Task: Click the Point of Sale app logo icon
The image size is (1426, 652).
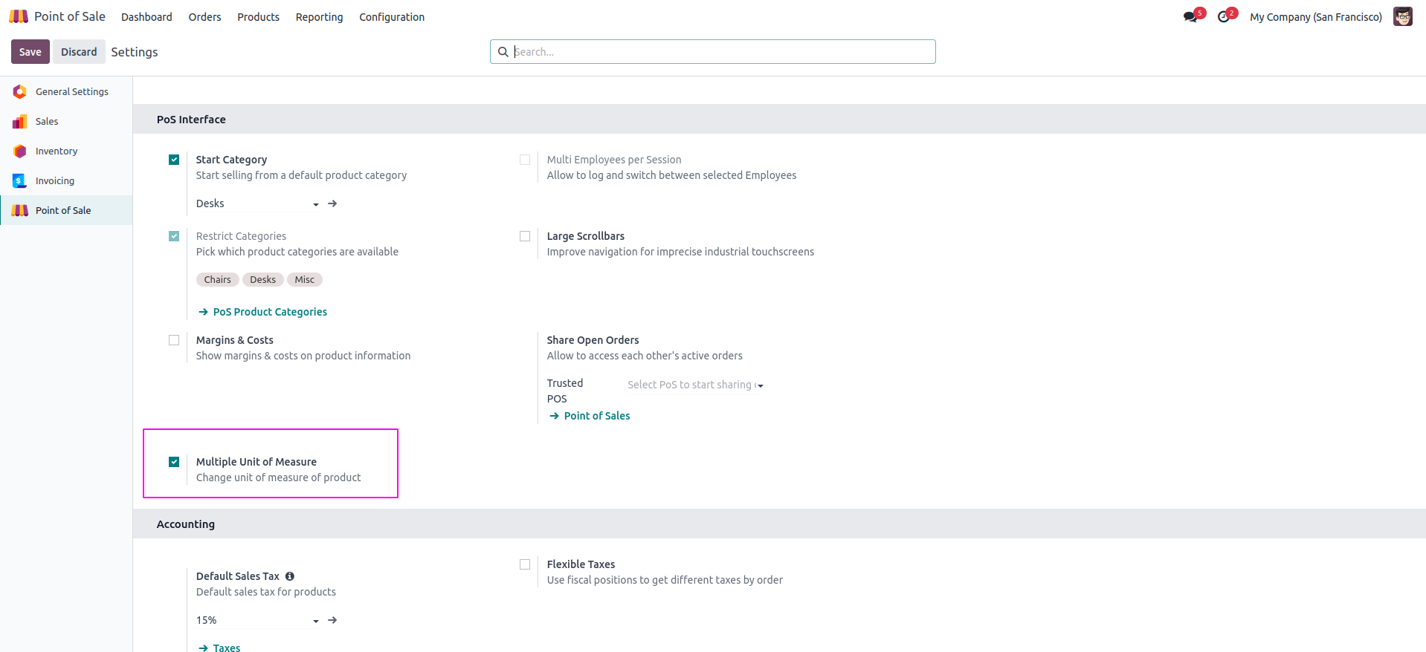Action: (x=19, y=16)
